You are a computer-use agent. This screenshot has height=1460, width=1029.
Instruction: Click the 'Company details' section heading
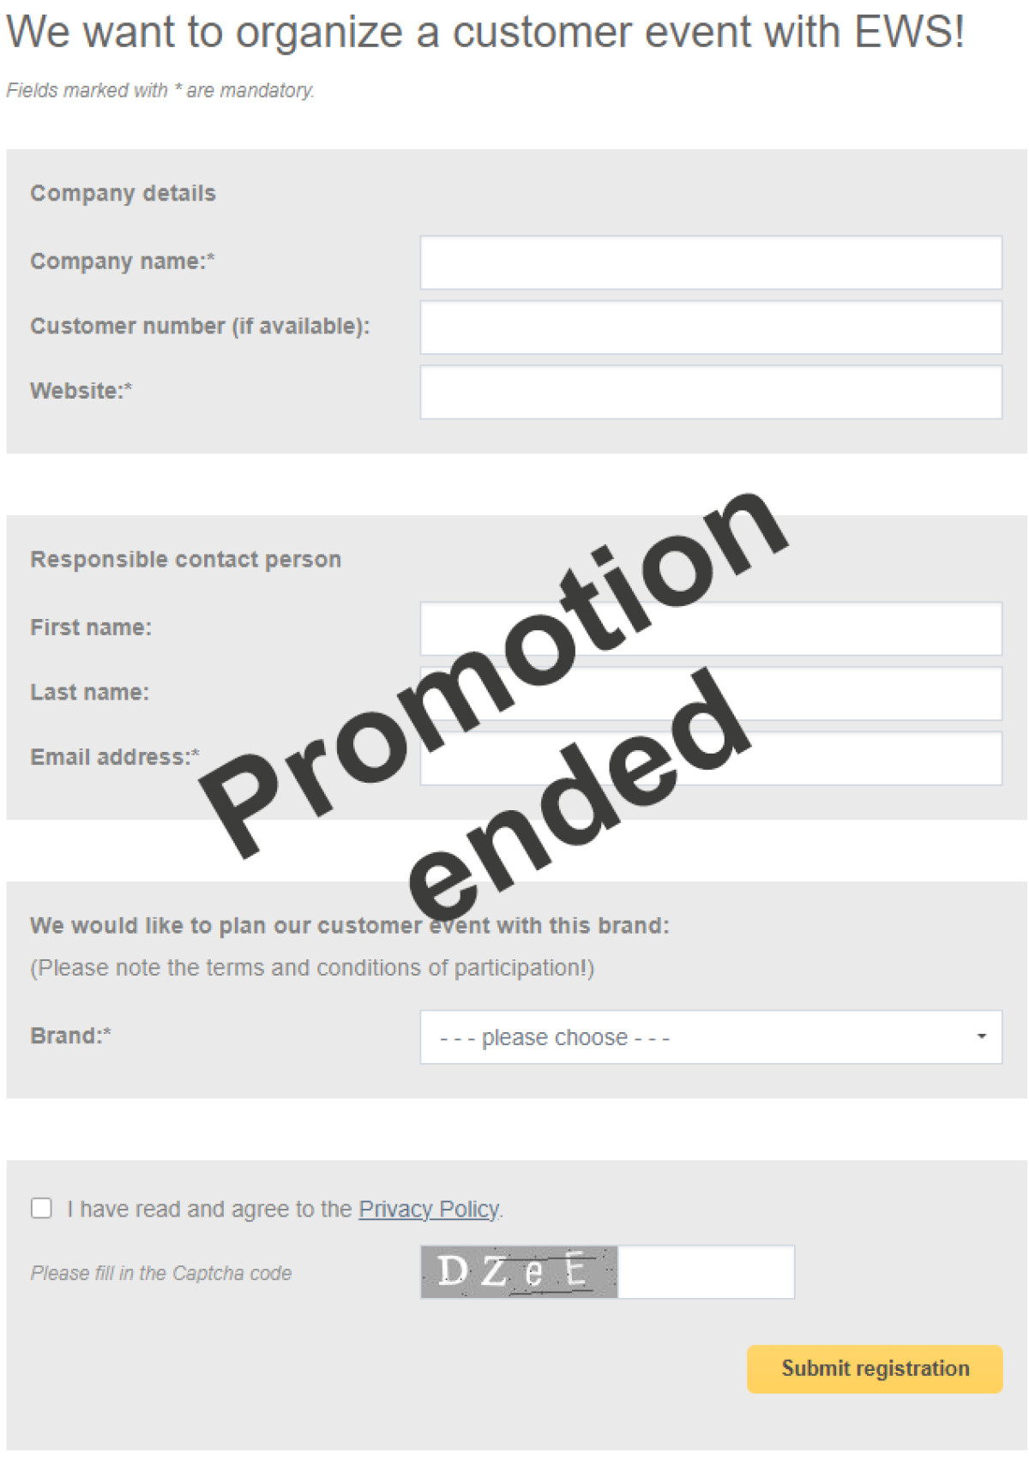click(123, 194)
